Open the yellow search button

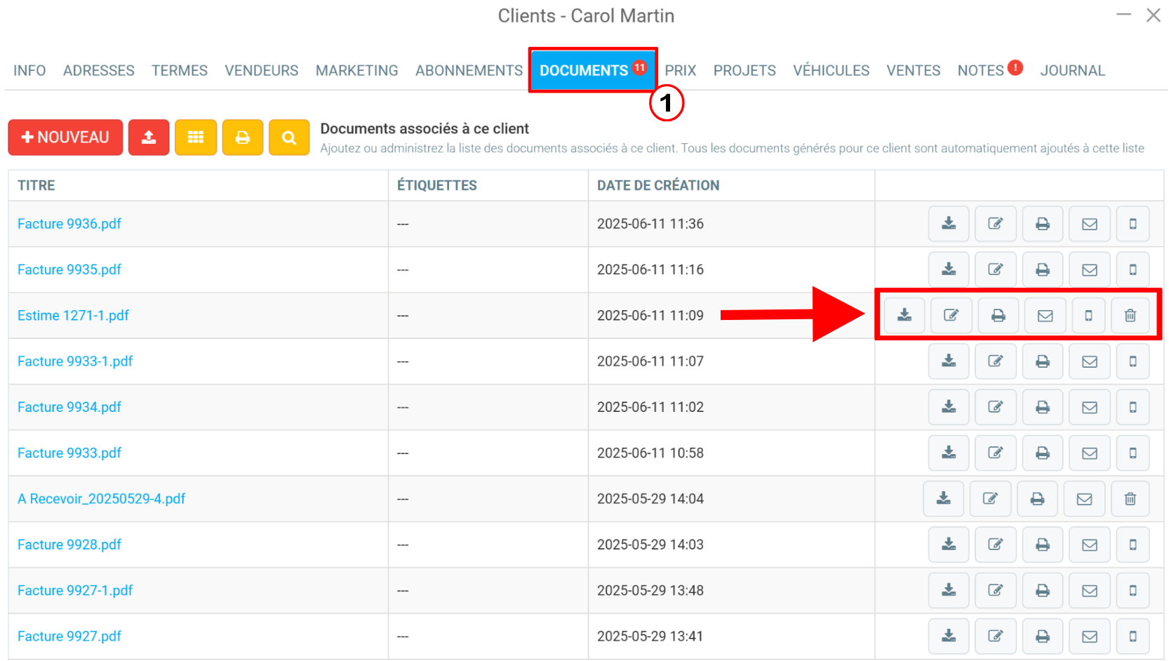[x=289, y=137]
